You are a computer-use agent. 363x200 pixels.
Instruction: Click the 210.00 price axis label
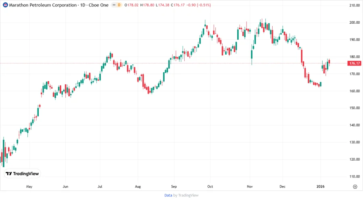click(x=355, y=5)
